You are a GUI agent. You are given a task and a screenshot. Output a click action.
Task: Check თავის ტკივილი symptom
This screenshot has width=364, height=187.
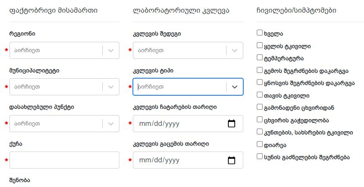pos(259,95)
